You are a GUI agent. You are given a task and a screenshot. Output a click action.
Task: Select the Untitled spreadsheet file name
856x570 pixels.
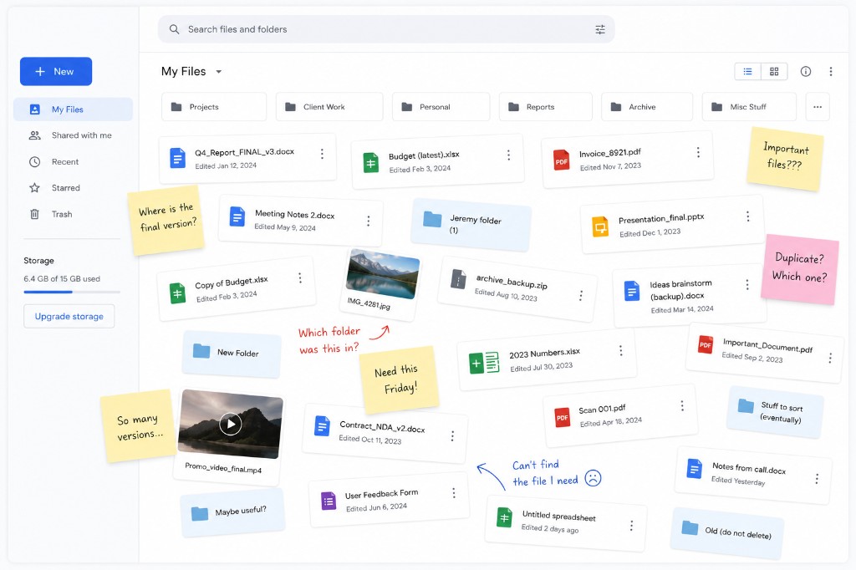coord(559,516)
